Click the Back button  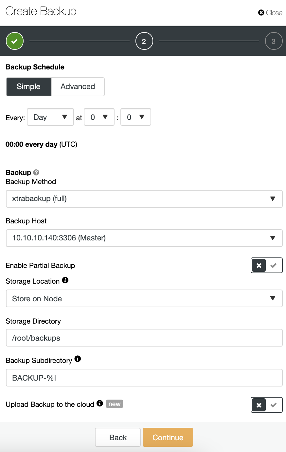[x=118, y=437]
